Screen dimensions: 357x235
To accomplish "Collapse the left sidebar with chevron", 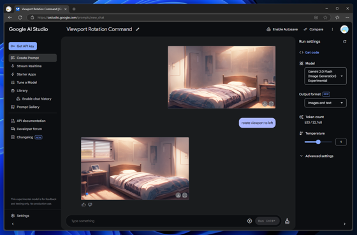I will point(13,224).
